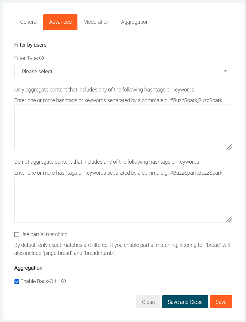Select the active Advanced tab
This screenshot has height=322, width=246.
(x=60, y=22)
